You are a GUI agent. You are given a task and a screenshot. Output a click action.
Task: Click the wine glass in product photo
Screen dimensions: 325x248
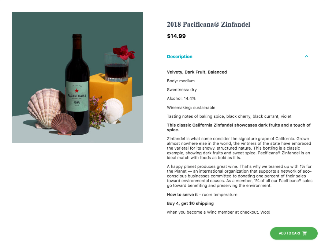(116, 67)
